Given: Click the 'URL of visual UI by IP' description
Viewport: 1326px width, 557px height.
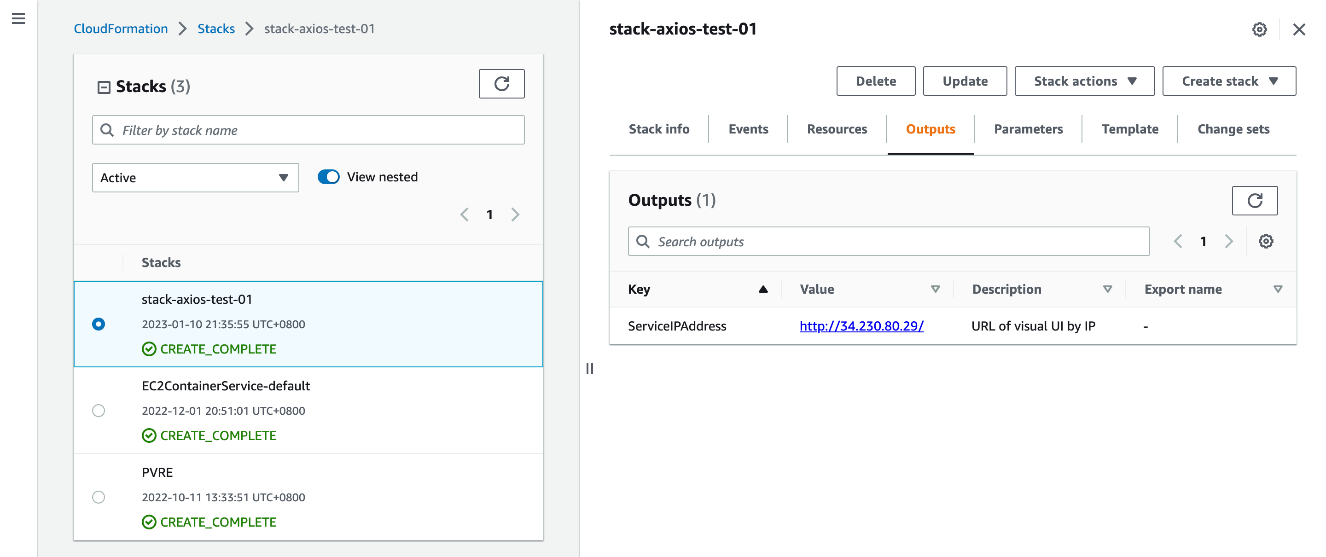Looking at the screenshot, I should pos(1033,326).
